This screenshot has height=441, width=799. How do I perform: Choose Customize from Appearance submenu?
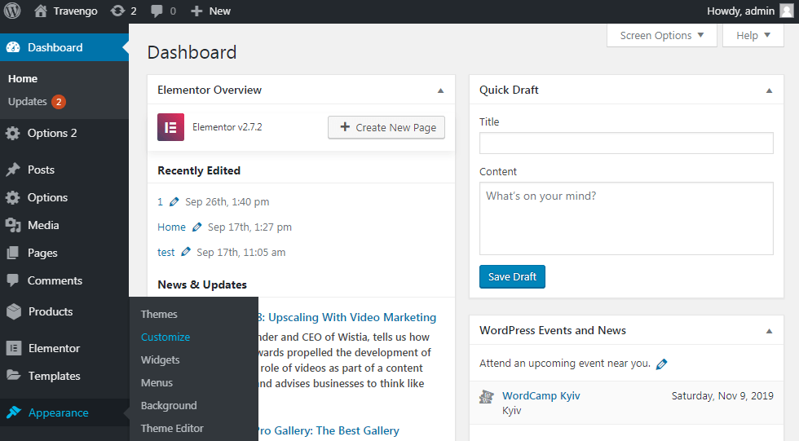pos(166,337)
